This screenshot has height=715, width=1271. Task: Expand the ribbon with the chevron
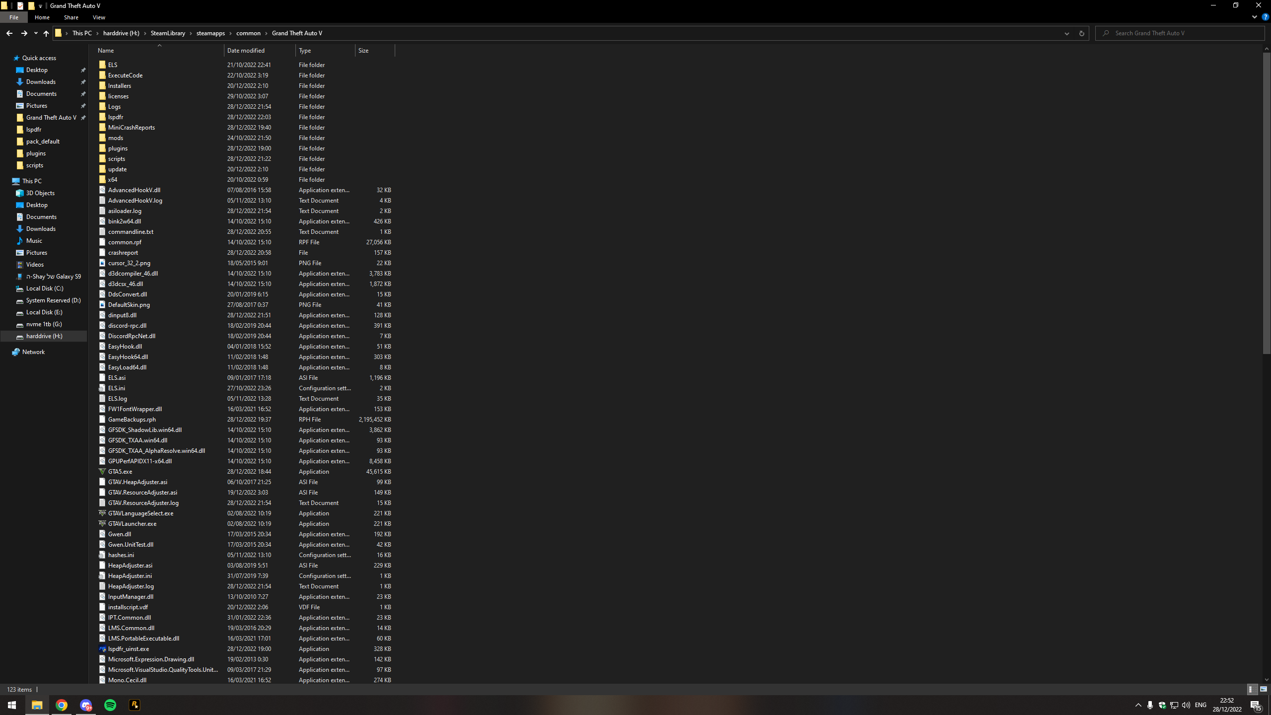(1254, 17)
